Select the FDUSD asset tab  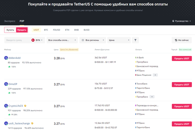tap(57, 30)
